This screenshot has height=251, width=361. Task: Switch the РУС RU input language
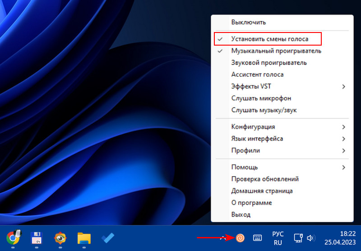278,238
